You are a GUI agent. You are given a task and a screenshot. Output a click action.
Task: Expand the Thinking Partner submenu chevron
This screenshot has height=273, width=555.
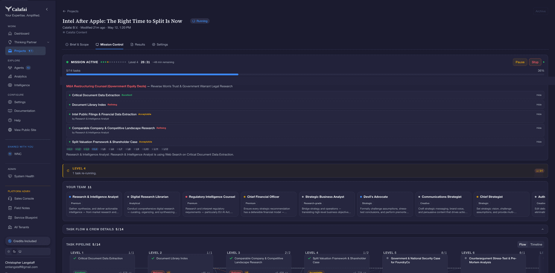tap(48, 42)
